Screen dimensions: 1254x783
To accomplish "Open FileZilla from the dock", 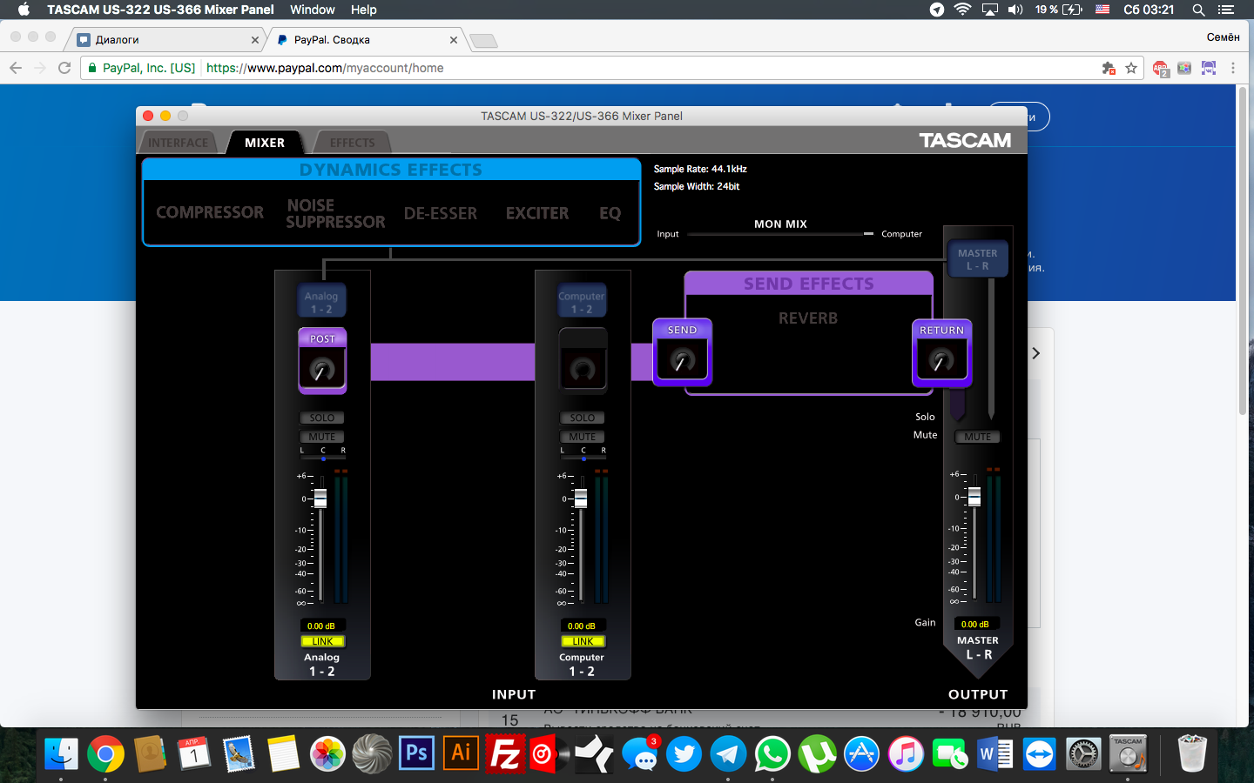I will 506,753.
